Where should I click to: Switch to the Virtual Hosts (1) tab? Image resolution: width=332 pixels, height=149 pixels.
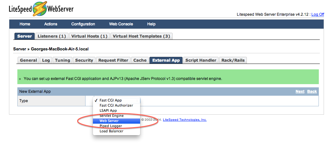[89, 36]
